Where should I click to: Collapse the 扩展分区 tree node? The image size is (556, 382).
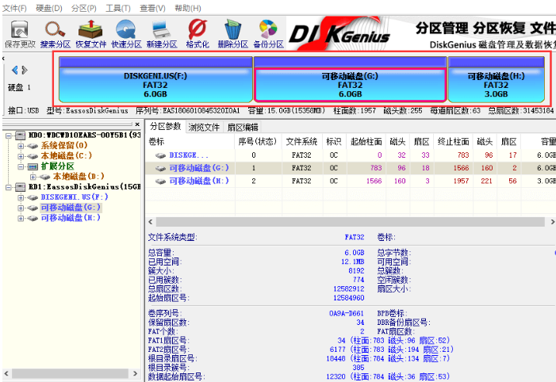point(21,166)
